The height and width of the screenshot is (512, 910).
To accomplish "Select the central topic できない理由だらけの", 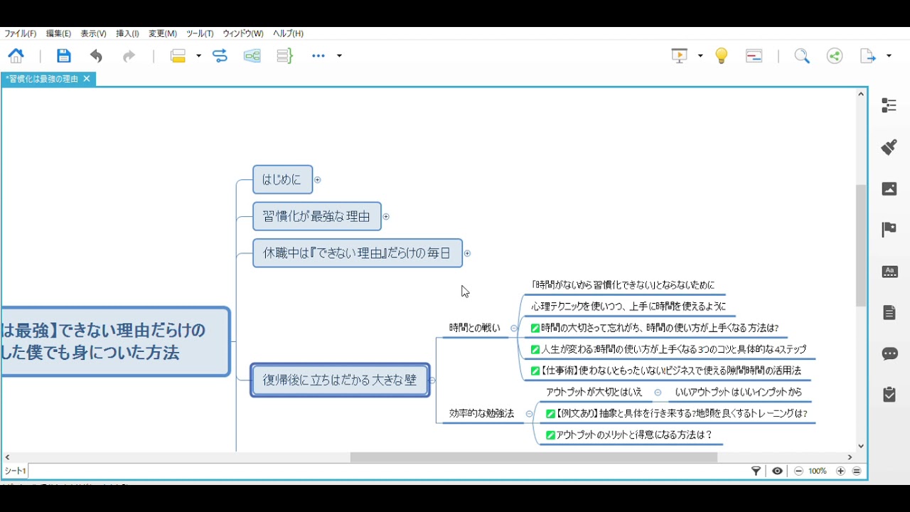I will (115, 341).
